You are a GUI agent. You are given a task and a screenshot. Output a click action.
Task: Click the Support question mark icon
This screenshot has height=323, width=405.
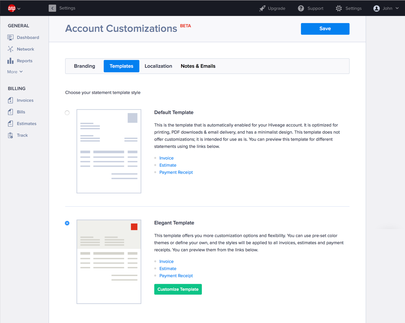click(301, 8)
